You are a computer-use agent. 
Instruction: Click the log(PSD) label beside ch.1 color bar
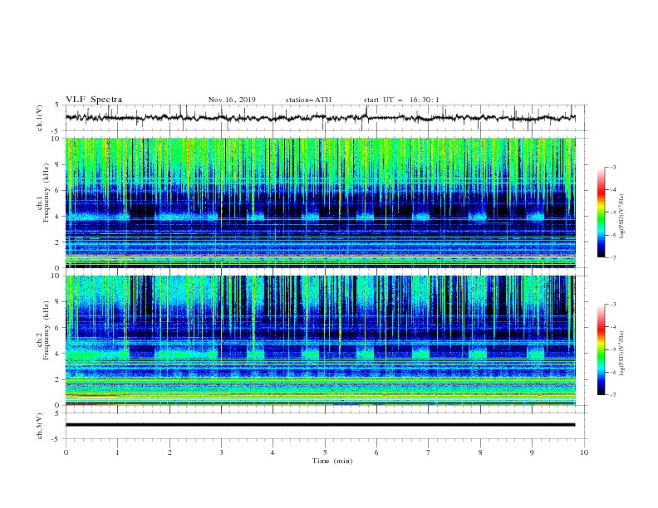point(622,217)
